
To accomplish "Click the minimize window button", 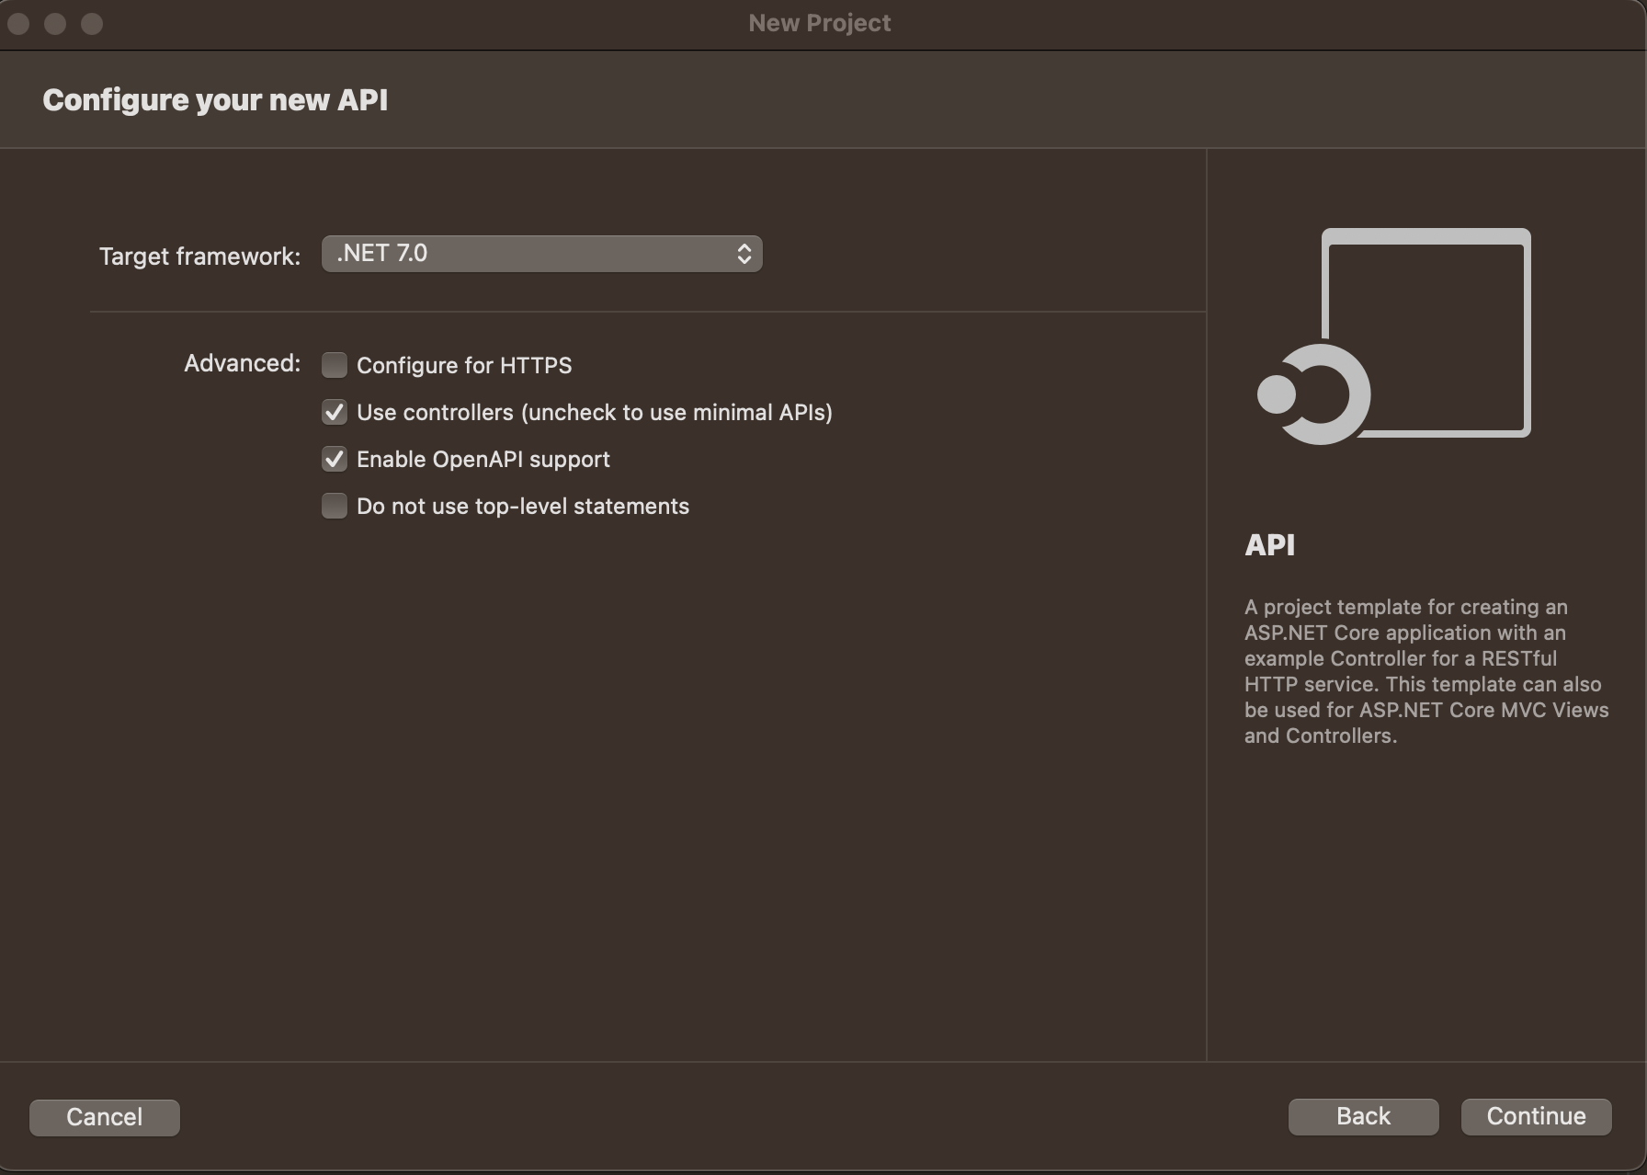I will pyautogui.click(x=55, y=23).
